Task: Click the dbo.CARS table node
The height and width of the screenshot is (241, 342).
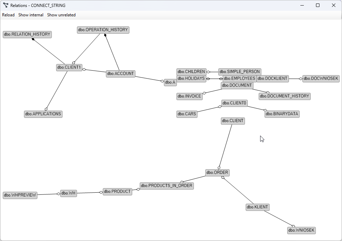Action: [x=187, y=114]
